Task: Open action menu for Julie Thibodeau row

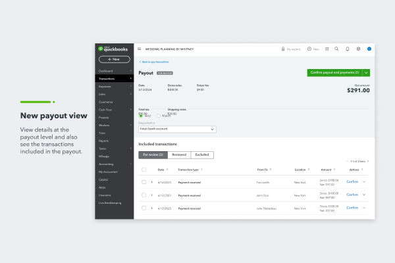Action: tap(364, 208)
